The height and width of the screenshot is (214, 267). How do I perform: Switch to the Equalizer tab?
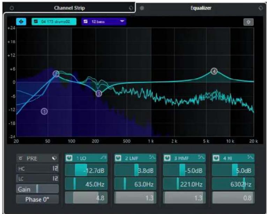click(201, 8)
